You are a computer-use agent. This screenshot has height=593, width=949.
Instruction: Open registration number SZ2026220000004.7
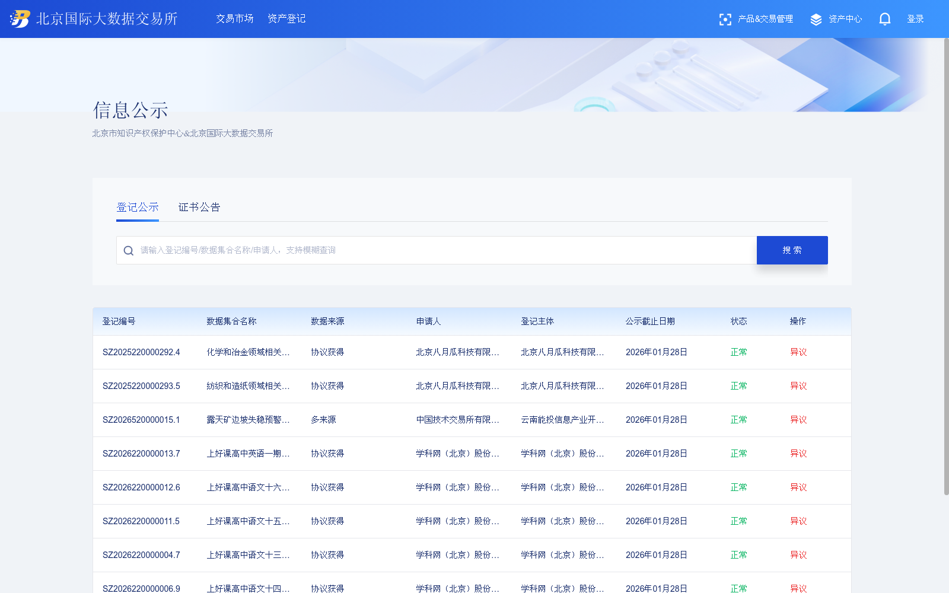tap(141, 555)
